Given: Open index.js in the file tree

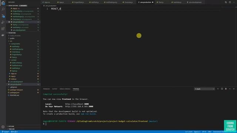Looking at the screenshot, I should [x=14, y=79].
